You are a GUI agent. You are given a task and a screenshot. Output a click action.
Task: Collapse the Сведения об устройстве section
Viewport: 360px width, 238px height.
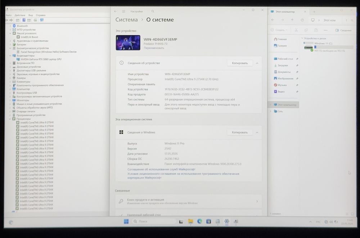257,63
